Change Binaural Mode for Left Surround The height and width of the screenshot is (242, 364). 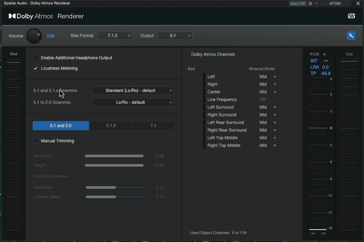tap(268, 108)
